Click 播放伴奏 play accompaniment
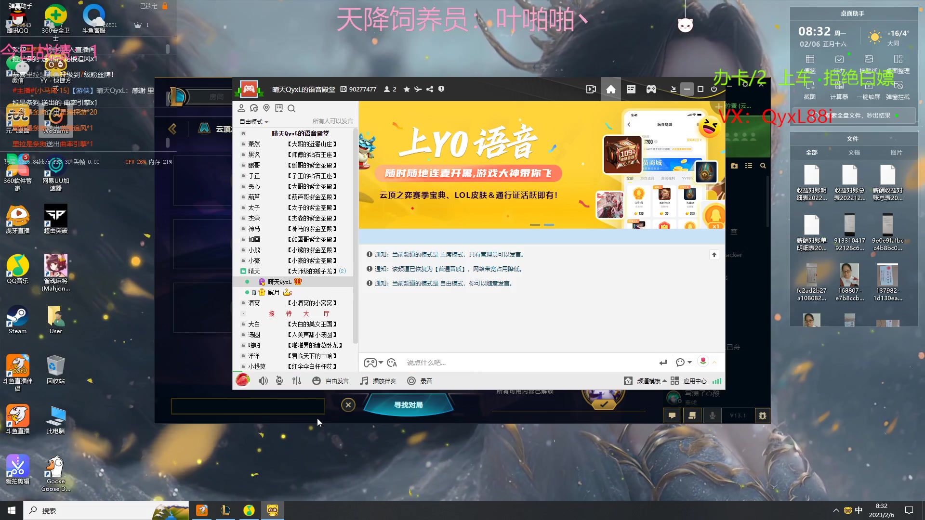This screenshot has height=520, width=925. tap(378, 381)
